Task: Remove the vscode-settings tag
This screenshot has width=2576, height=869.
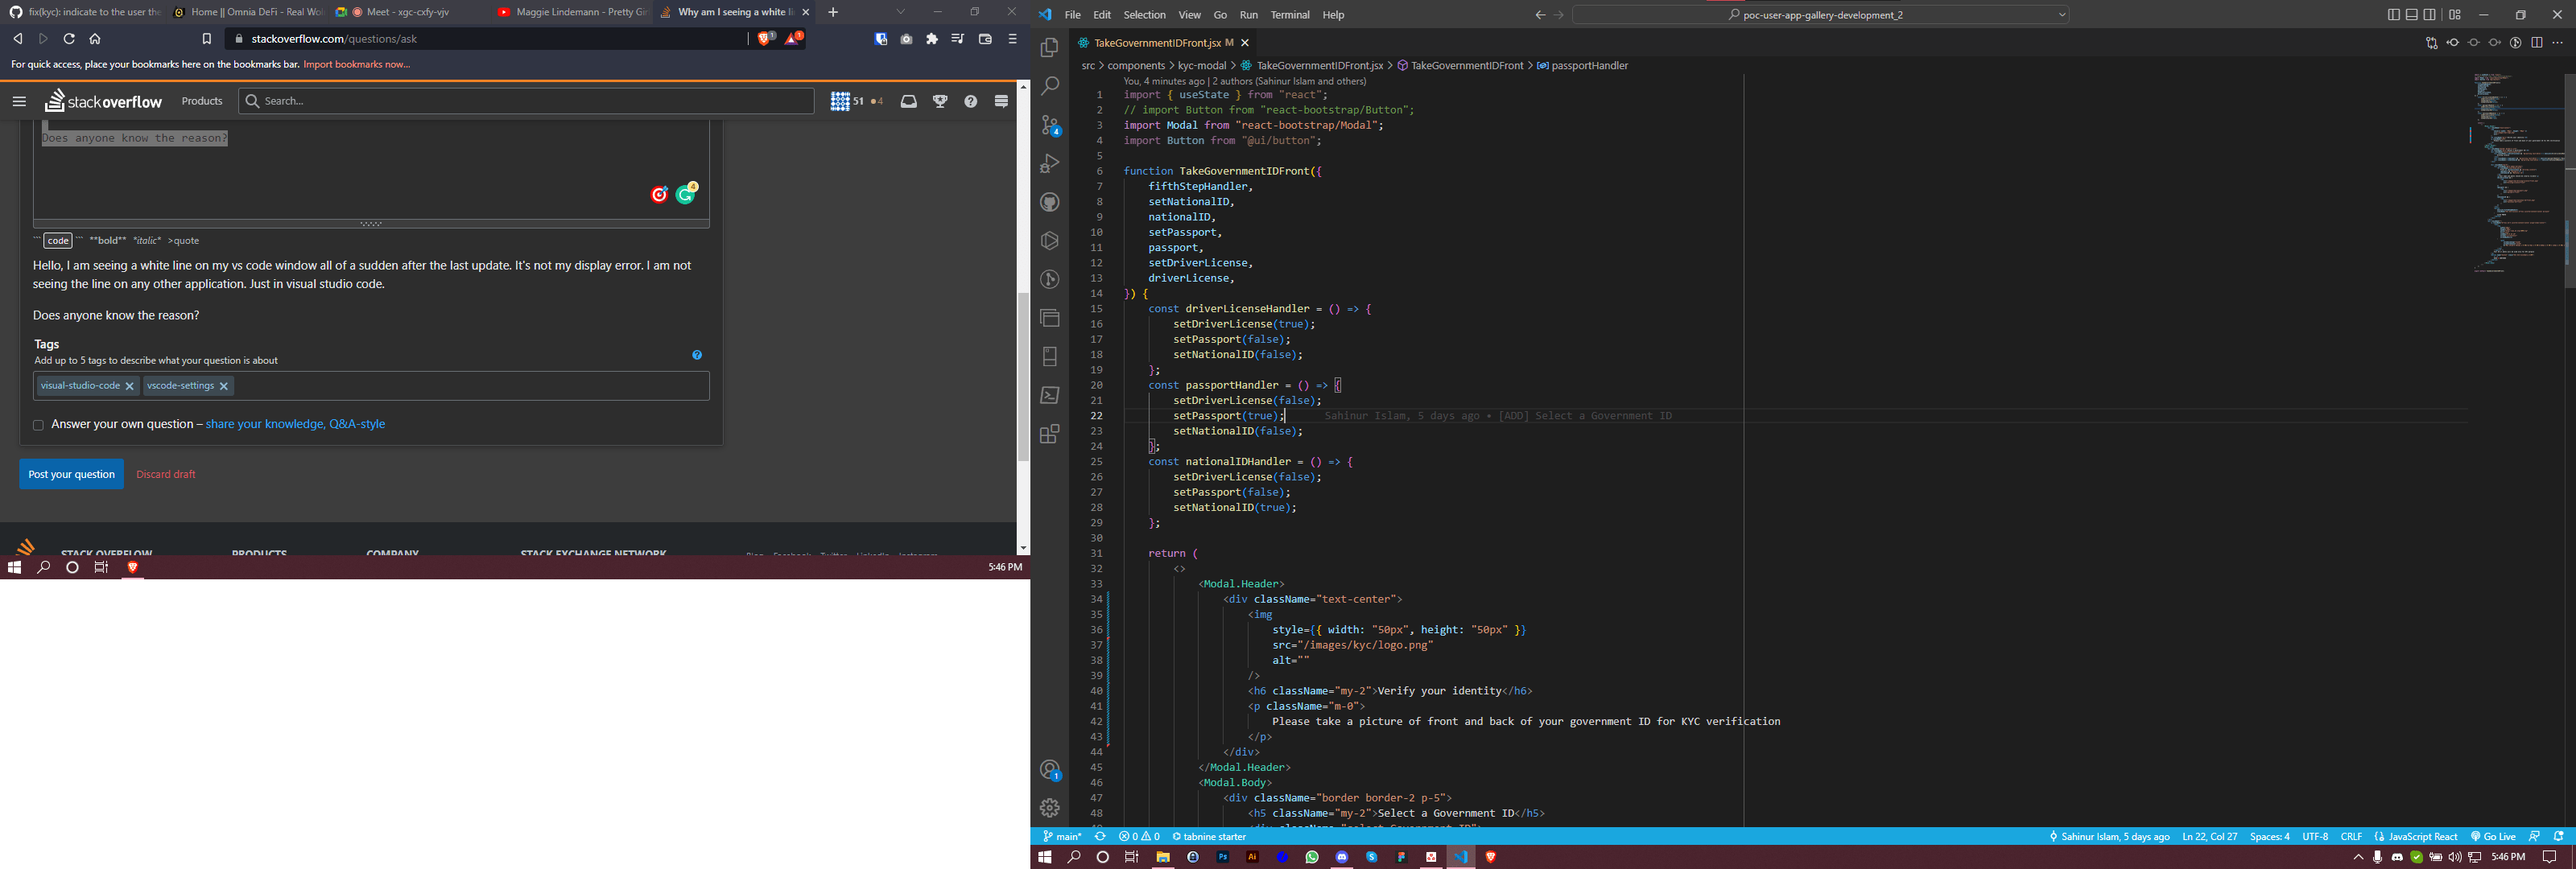Action: coord(224,386)
